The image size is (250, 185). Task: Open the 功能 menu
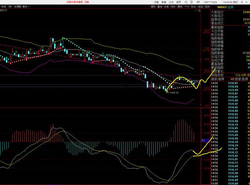click(156, 2)
